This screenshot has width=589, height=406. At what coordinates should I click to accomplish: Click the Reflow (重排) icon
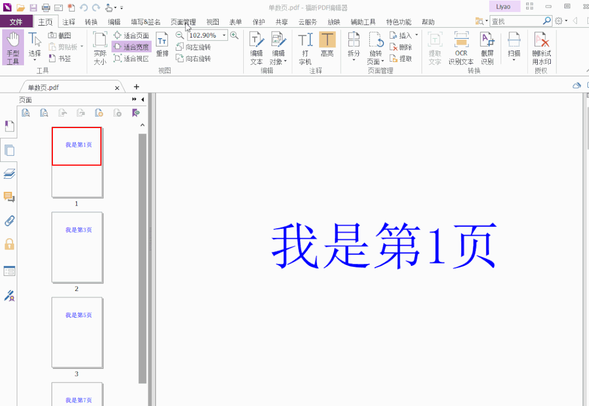163,45
